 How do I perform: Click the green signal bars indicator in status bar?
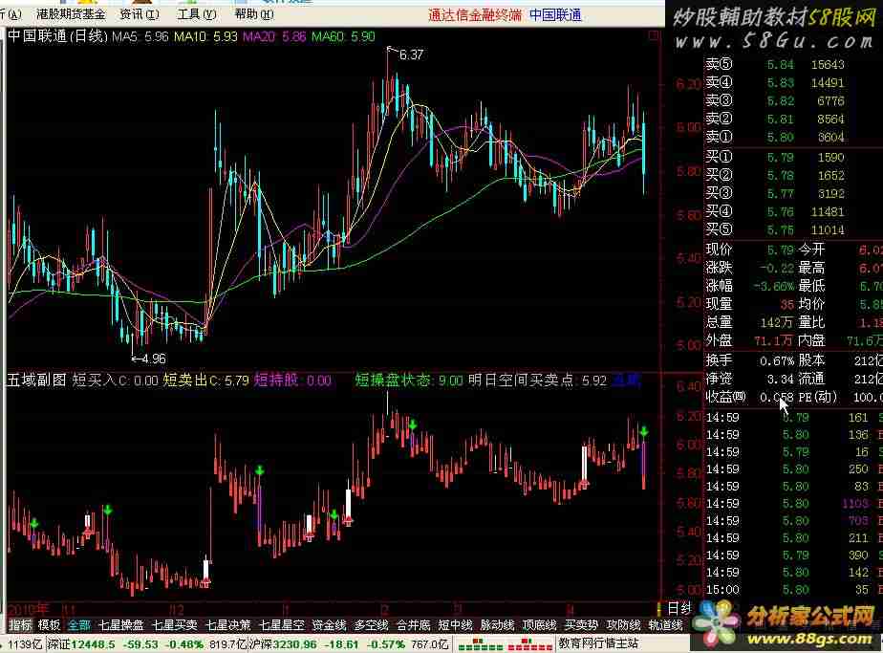click(x=480, y=644)
